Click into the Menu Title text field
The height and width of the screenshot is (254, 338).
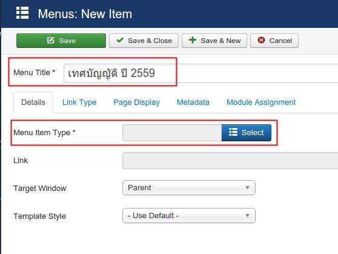(x=200, y=73)
